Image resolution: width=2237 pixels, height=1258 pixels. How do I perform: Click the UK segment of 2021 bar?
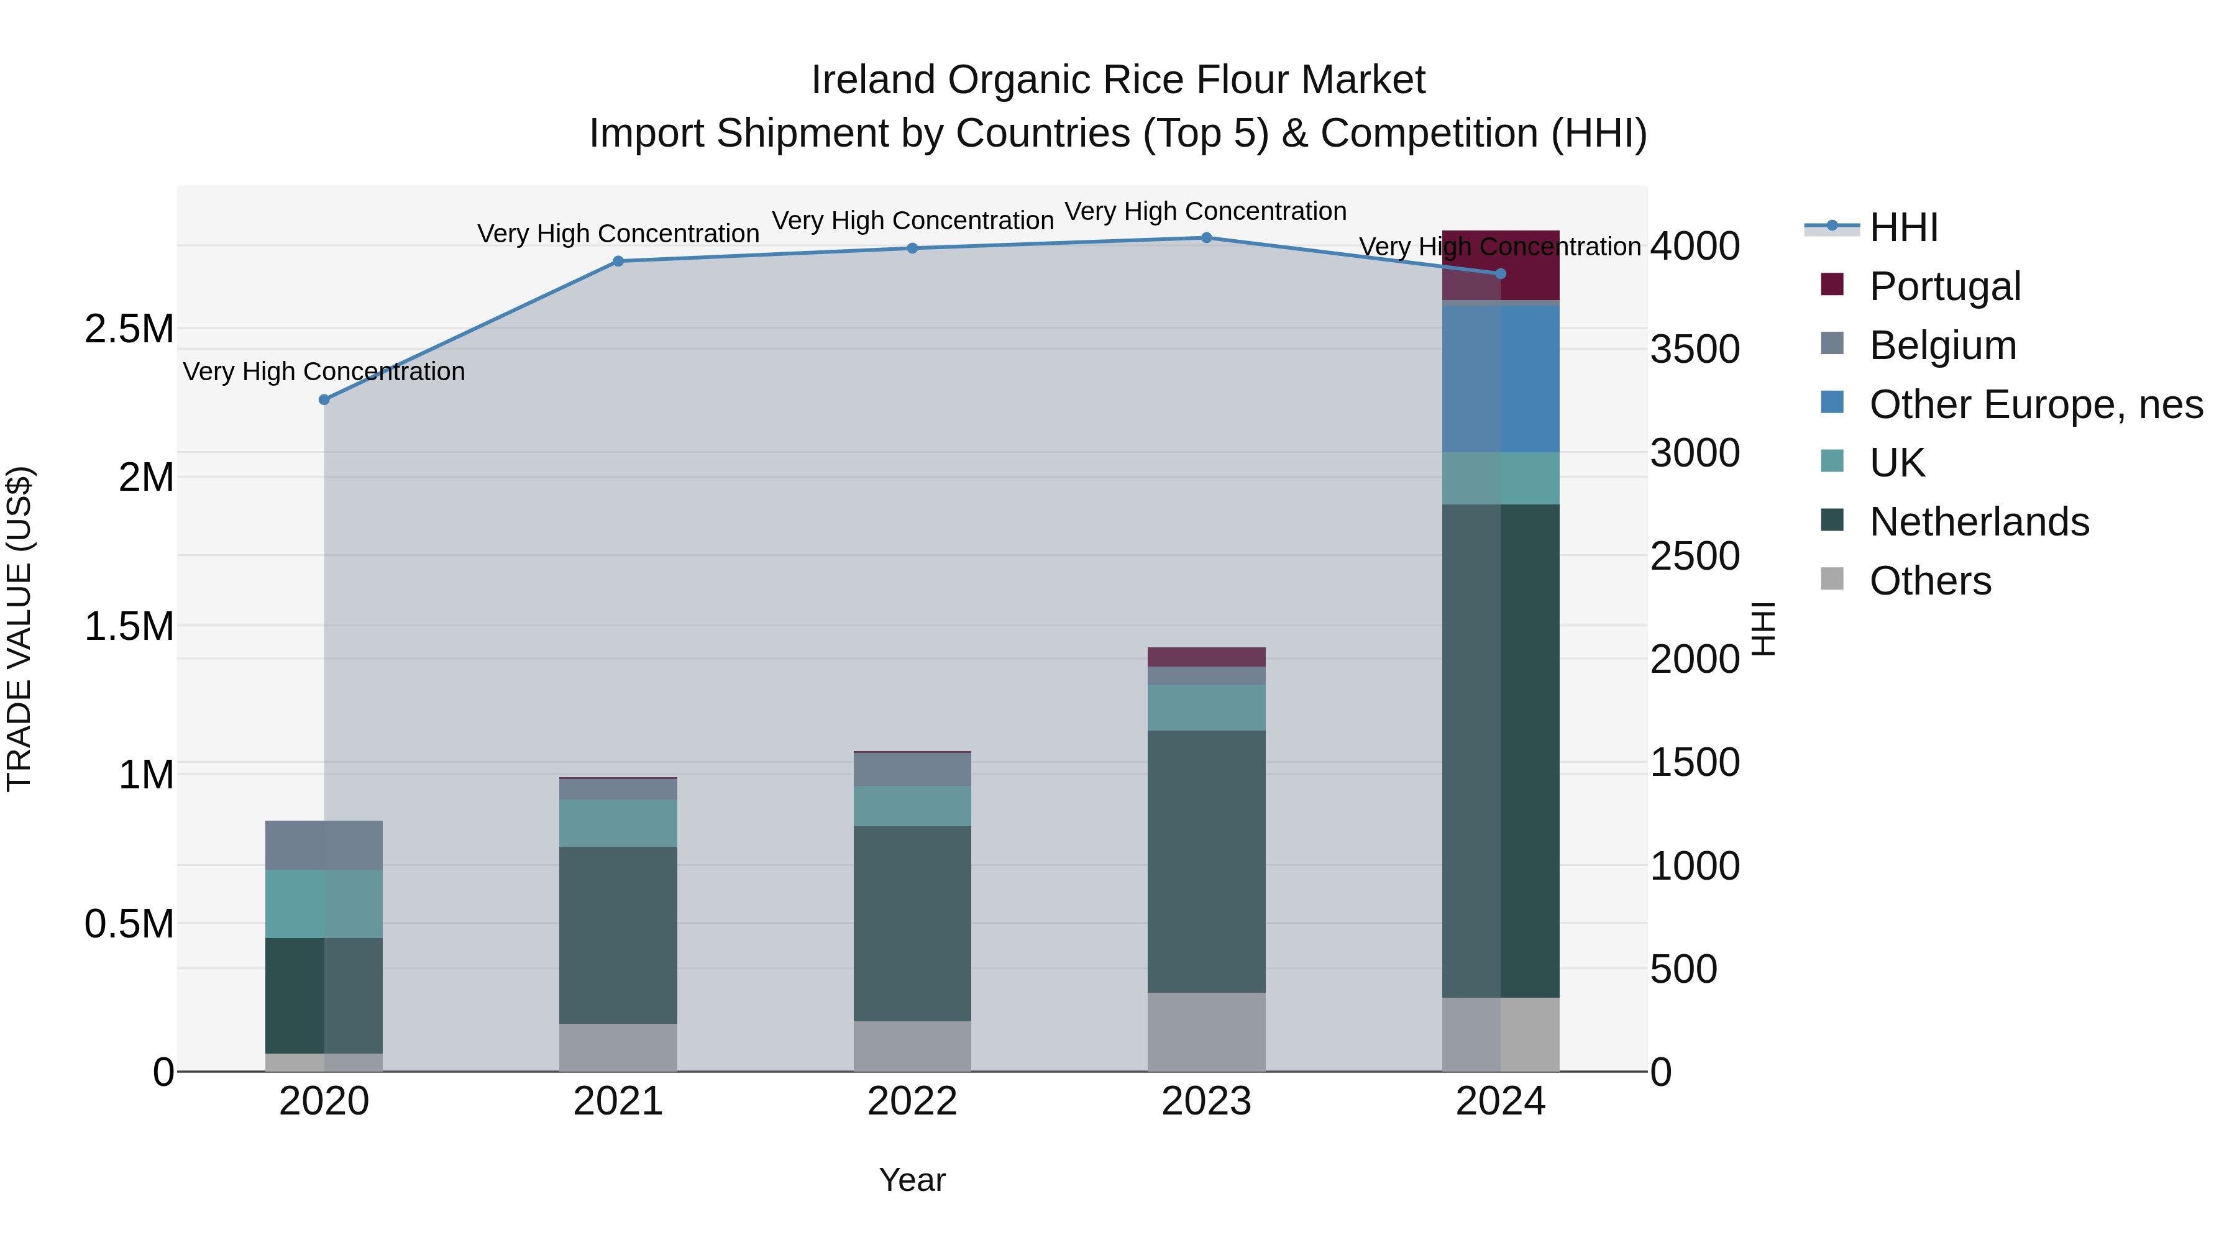pos(618,823)
